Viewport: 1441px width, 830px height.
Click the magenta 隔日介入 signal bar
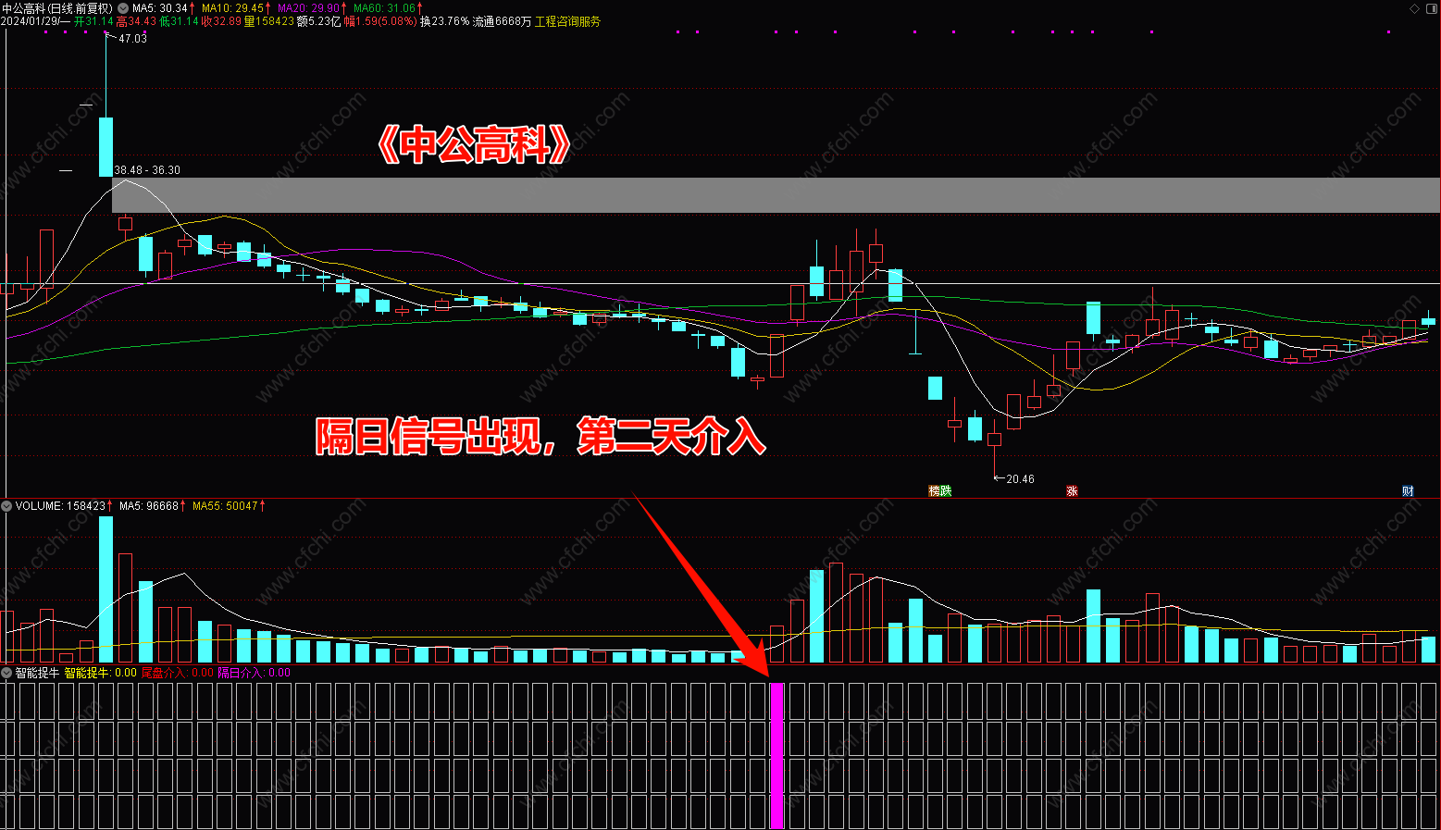777,755
